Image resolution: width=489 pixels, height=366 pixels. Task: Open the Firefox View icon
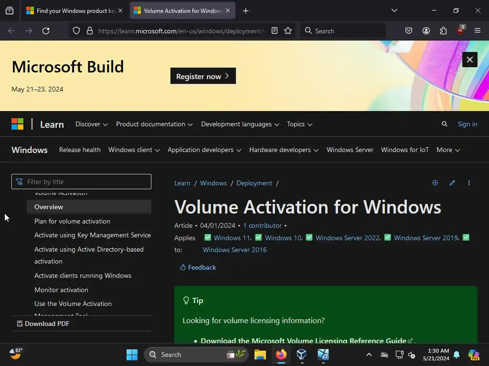pyautogui.click(x=10, y=10)
